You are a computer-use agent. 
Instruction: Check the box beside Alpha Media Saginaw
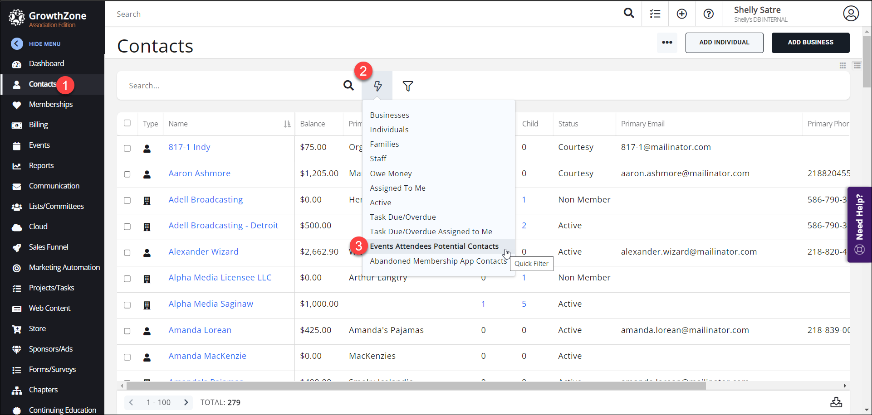click(127, 305)
